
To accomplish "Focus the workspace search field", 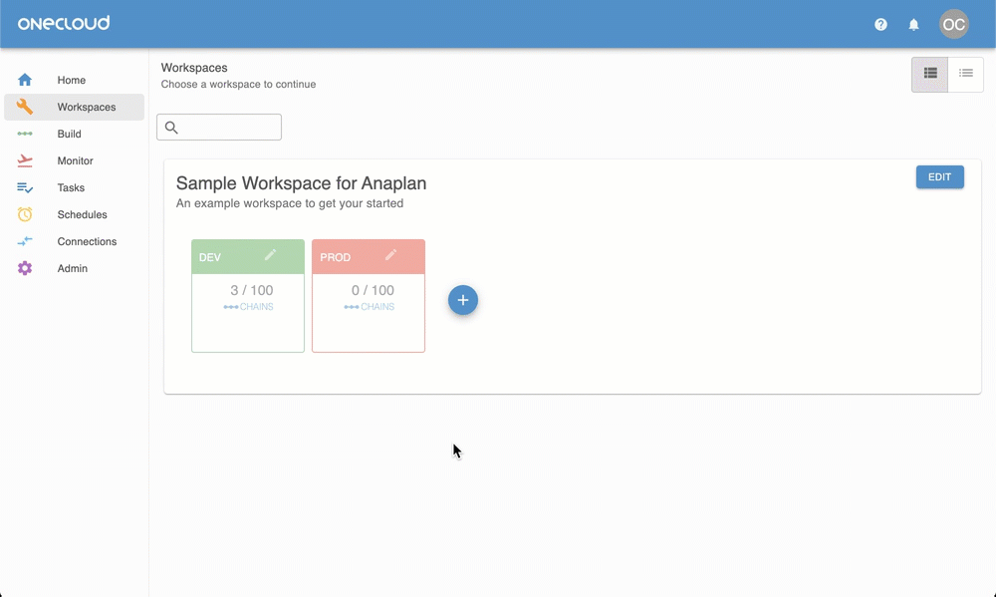I will coord(219,128).
